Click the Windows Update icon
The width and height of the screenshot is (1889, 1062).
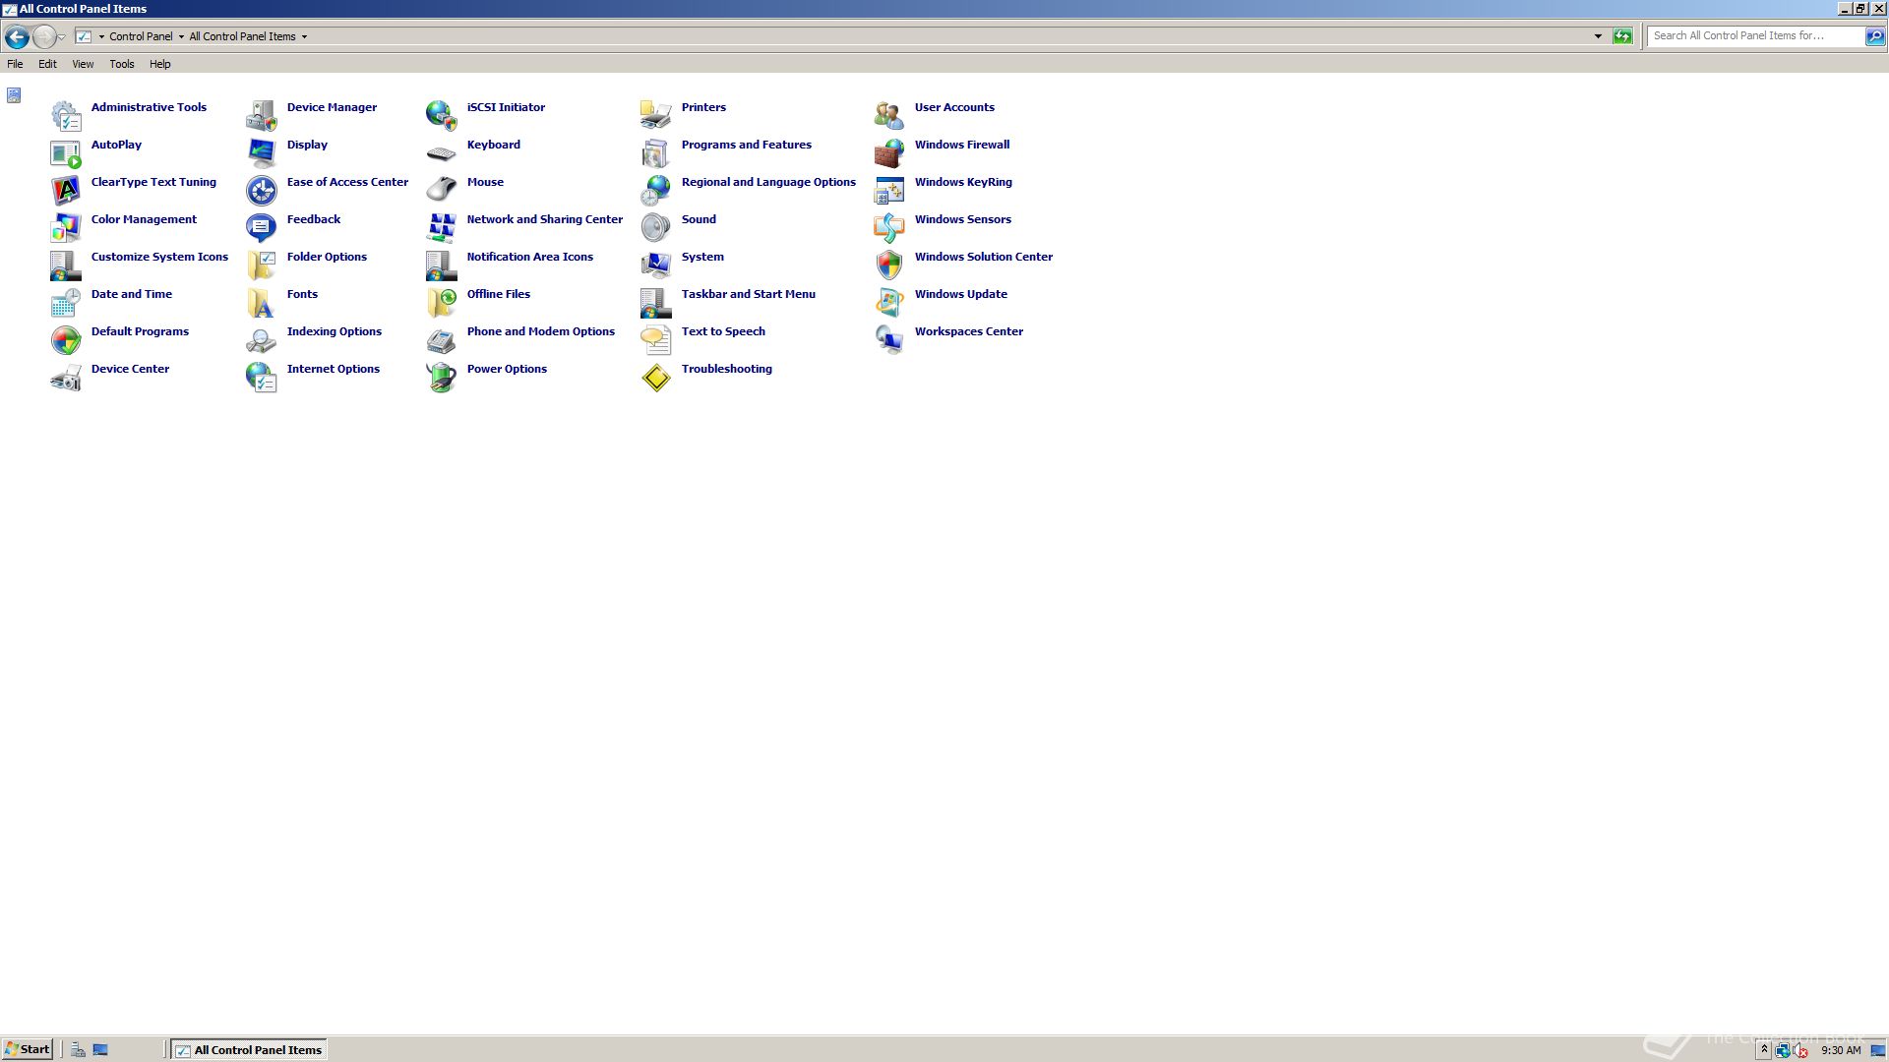pyautogui.click(x=889, y=302)
